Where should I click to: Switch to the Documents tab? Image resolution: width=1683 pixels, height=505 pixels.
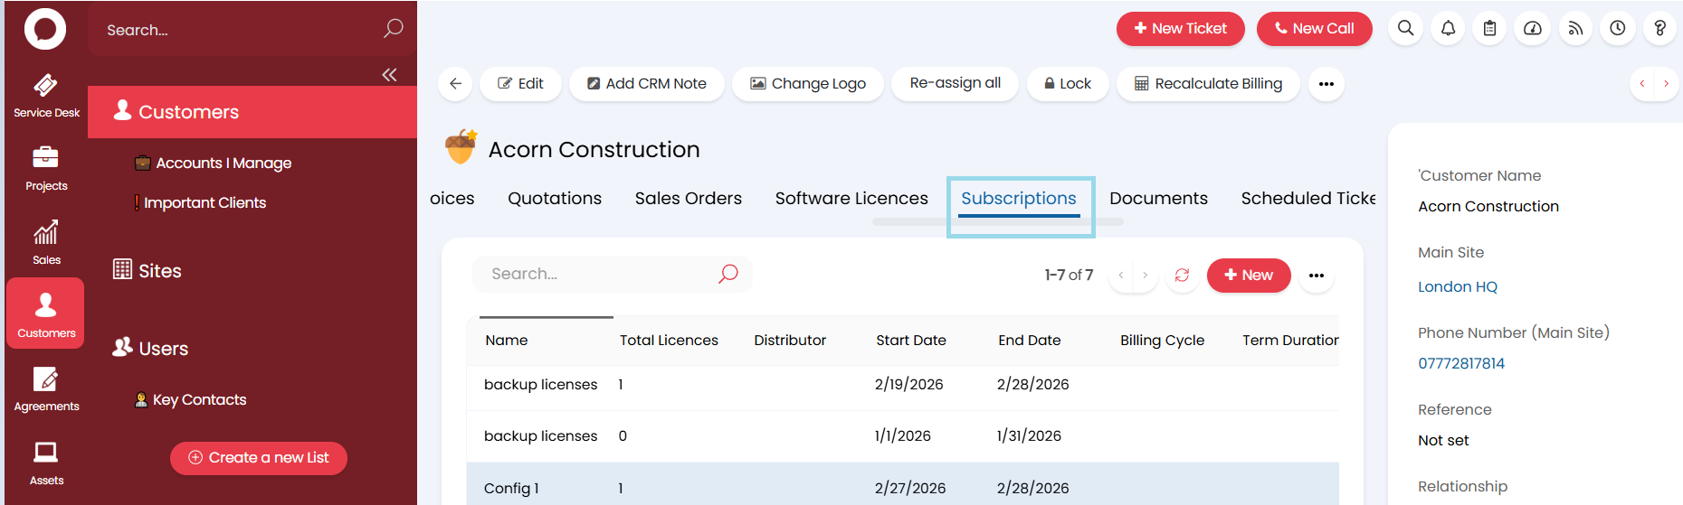(1158, 199)
